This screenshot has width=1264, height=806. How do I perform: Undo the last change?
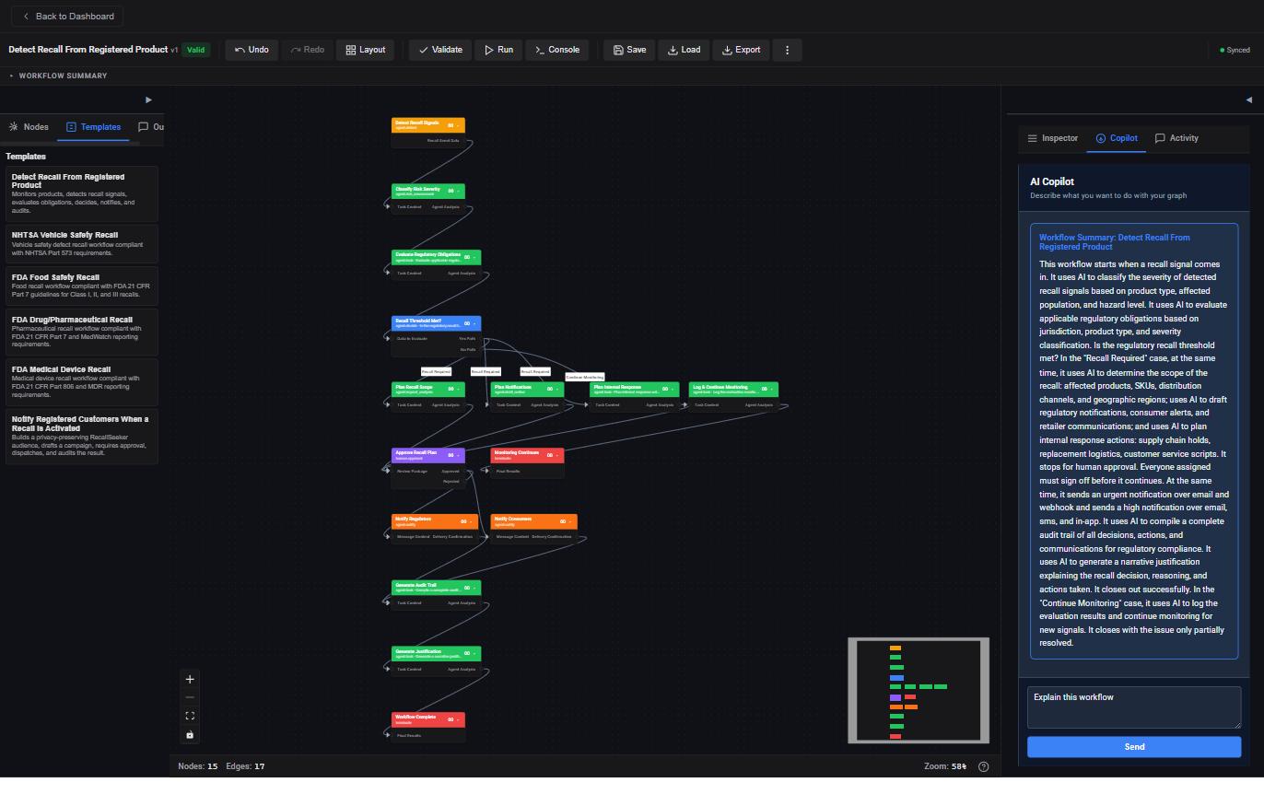[252, 50]
